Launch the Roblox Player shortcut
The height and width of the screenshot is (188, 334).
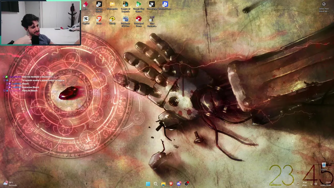(x=165, y=5)
